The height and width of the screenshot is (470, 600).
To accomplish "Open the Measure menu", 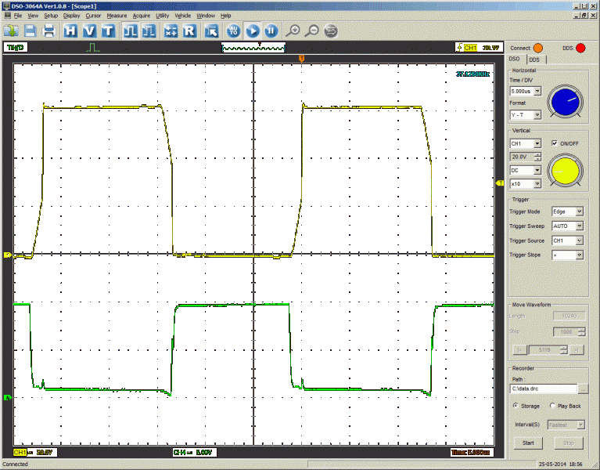I will (x=117, y=16).
